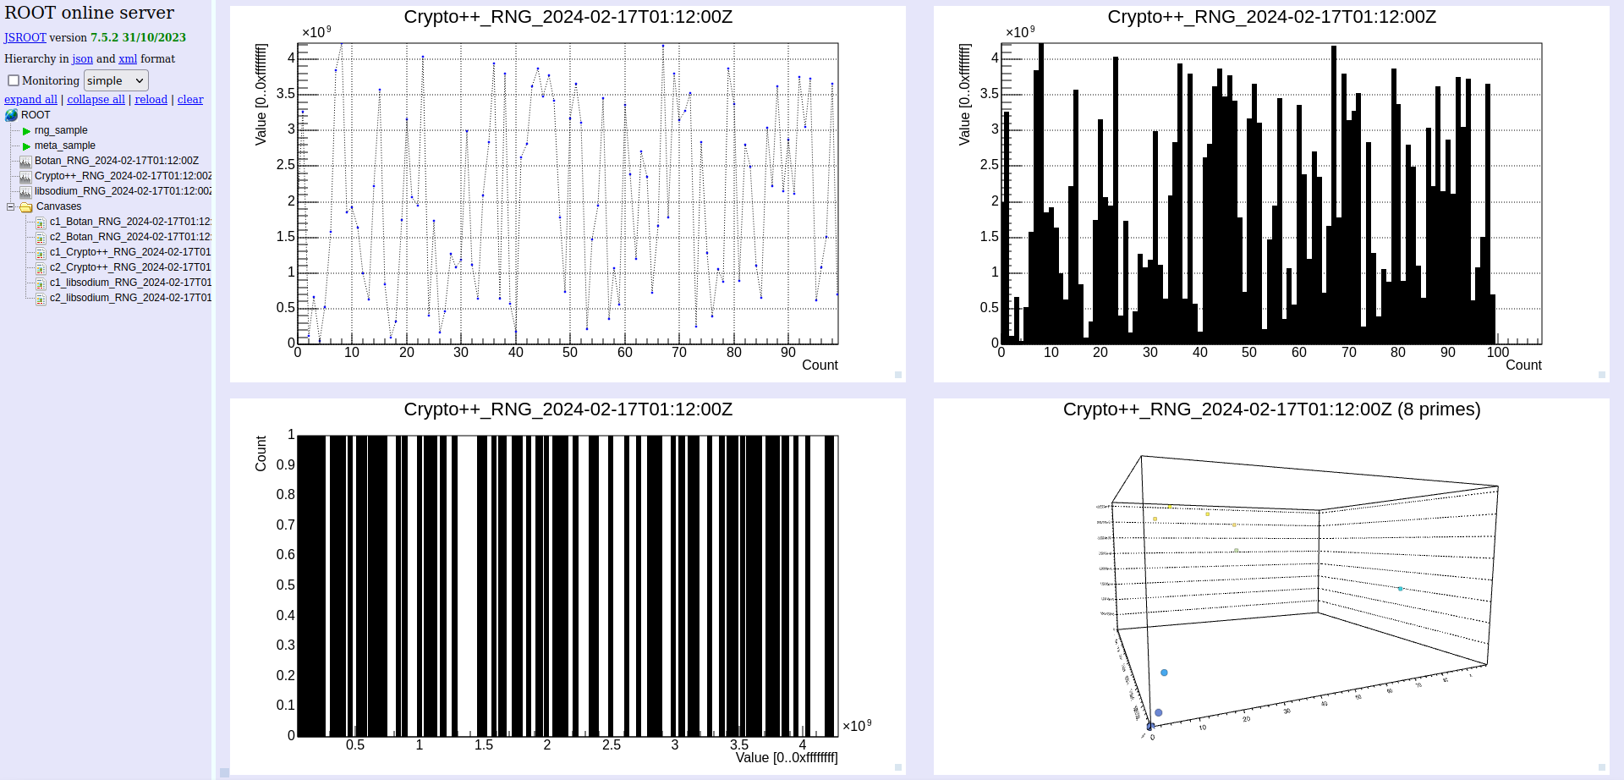Viewport: 1624px width, 780px height.
Task: Click the collapse all link
Action: (96, 99)
